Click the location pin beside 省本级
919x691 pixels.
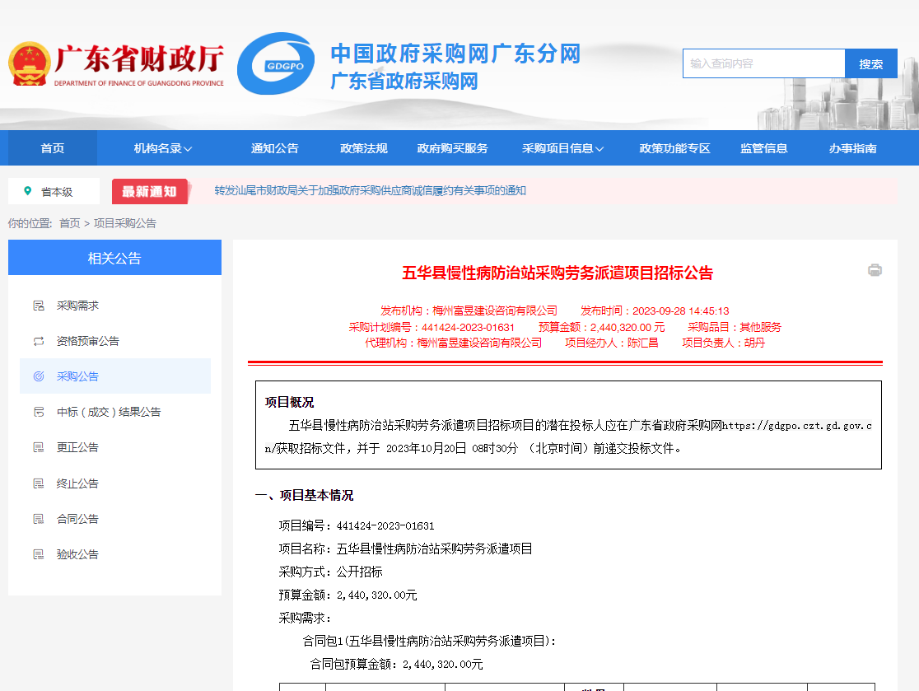click(29, 189)
